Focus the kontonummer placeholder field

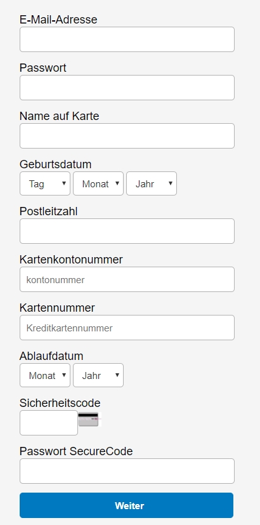(127, 279)
